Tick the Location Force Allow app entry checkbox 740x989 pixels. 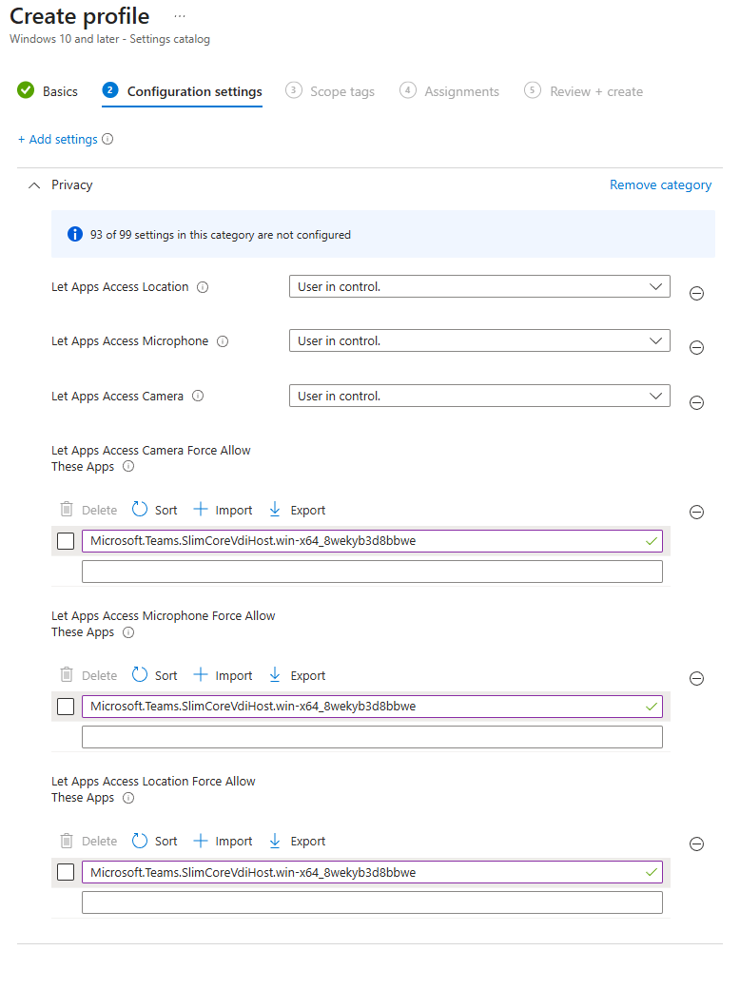coord(66,872)
